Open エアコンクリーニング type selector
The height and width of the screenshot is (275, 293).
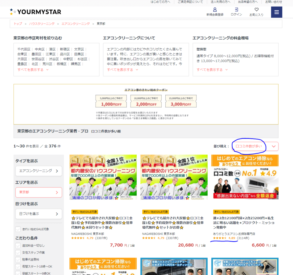[39, 171]
